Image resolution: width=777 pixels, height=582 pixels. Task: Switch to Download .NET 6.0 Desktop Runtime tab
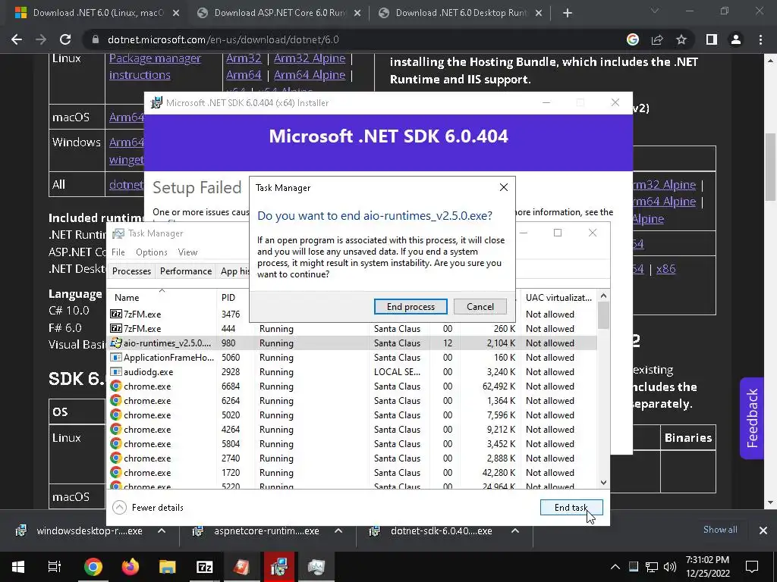tap(461, 13)
